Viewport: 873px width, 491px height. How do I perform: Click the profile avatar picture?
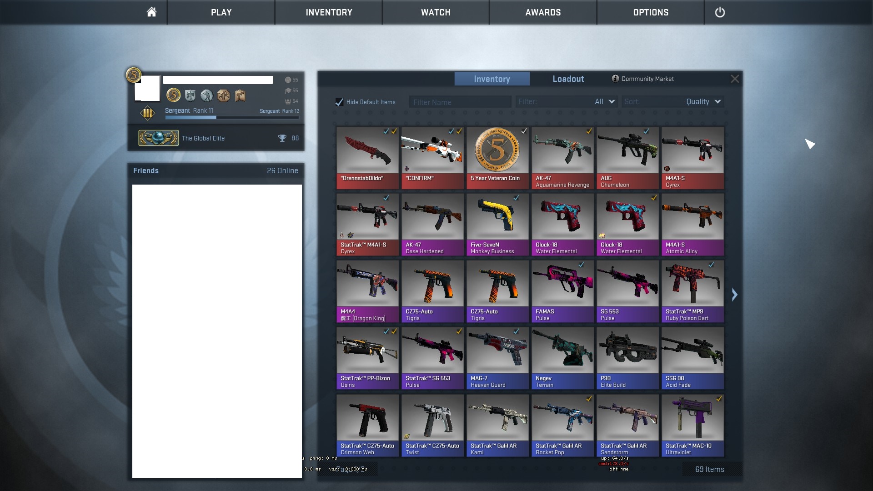[x=147, y=88]
